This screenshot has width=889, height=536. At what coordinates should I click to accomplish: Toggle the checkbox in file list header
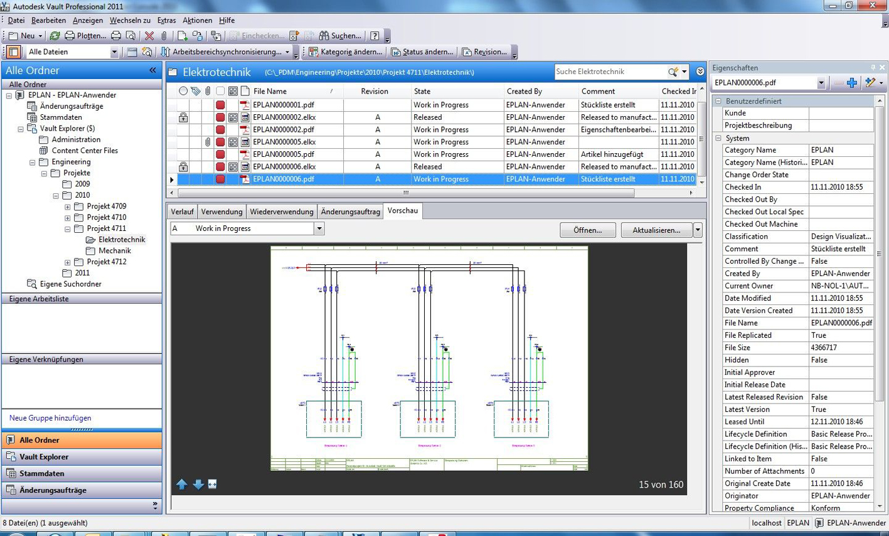point(220,91)
